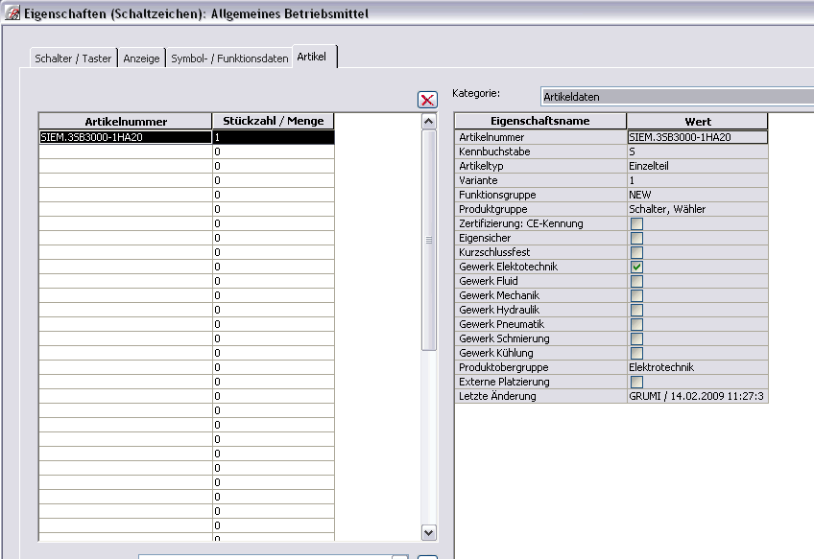814x559 pixels.
Task: Check the Gewerk Fluid checkbox
Action: click(636, 281)
